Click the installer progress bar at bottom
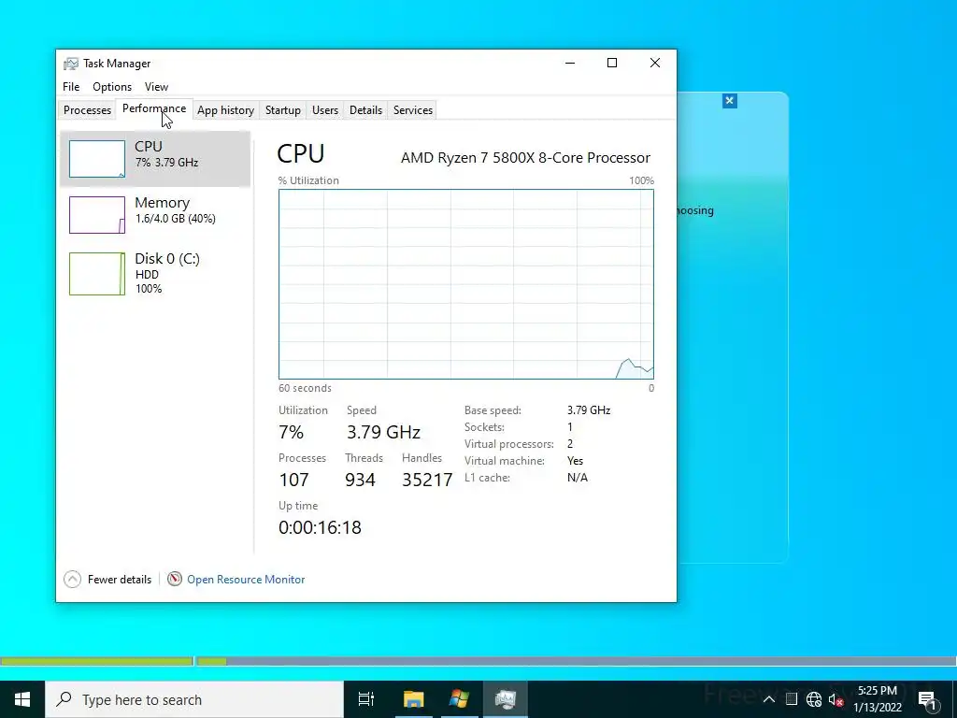 (478, 661)
